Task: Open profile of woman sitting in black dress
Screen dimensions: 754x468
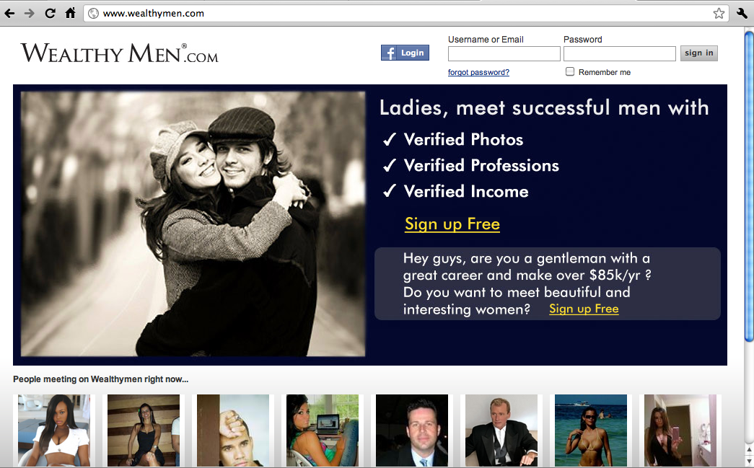Action: coord(144,431)
